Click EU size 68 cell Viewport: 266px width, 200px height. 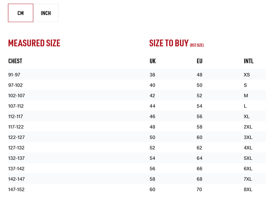199,179
